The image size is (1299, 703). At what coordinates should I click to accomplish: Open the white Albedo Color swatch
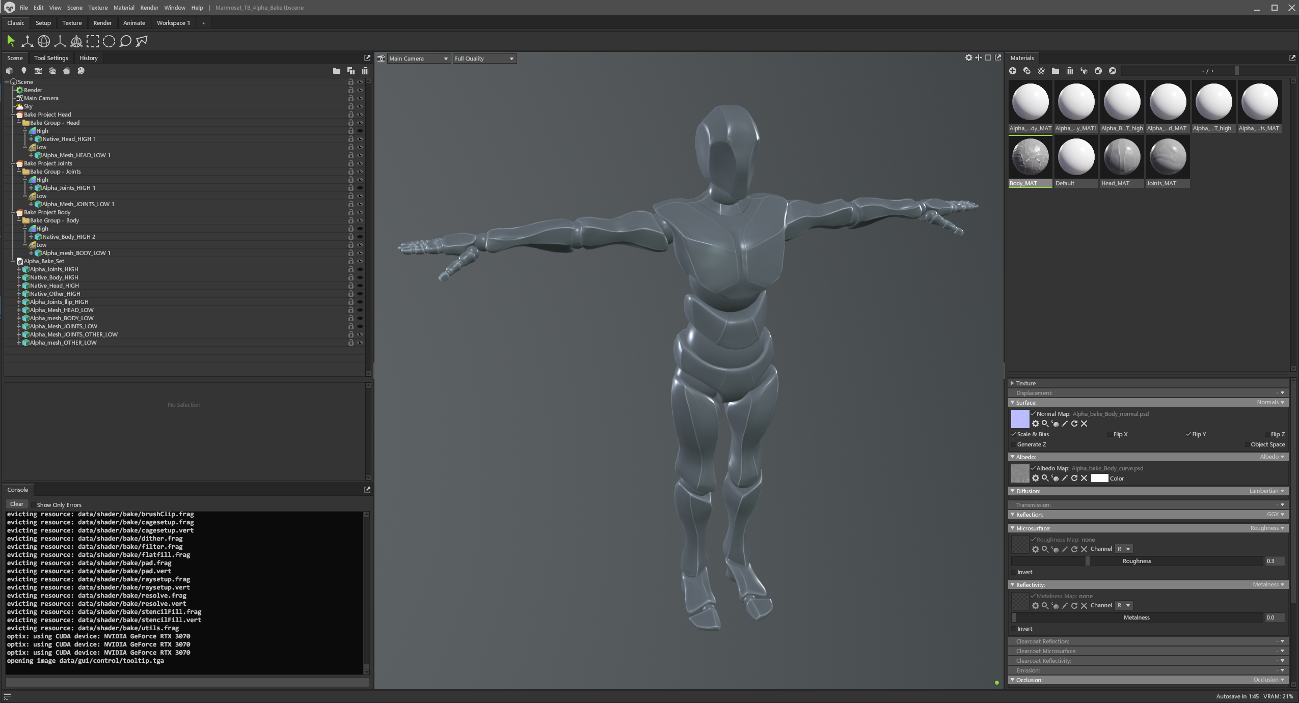coord(1099,478)
